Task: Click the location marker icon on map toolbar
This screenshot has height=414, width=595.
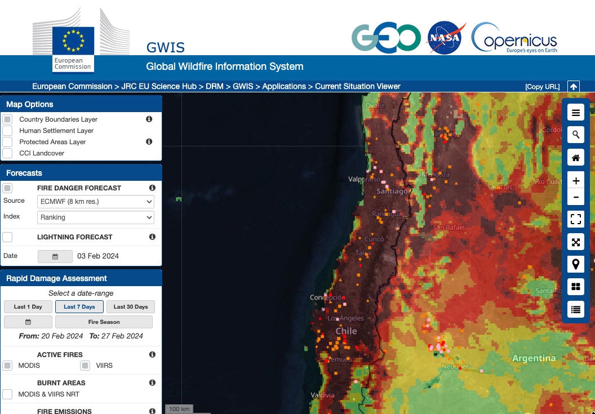Action: (x=575, y=264)
